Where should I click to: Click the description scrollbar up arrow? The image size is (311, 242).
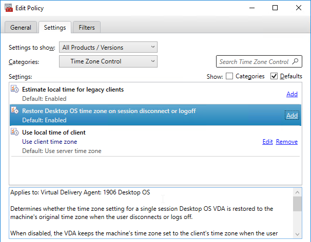(297, 192)
